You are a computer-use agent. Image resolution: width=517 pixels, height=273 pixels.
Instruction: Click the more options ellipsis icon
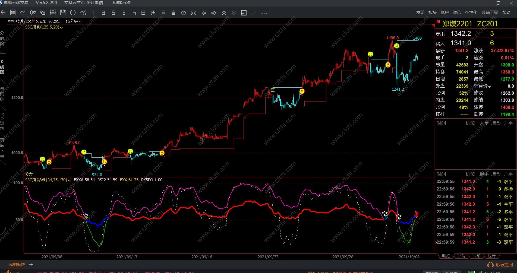[x=264, y=13]
